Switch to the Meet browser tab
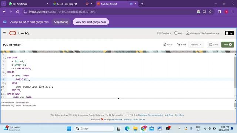The height and width of the screenshot is (133, 237). click(73, 4)
